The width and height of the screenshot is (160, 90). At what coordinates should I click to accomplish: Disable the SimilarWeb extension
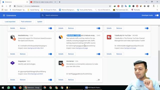point(98,54)
